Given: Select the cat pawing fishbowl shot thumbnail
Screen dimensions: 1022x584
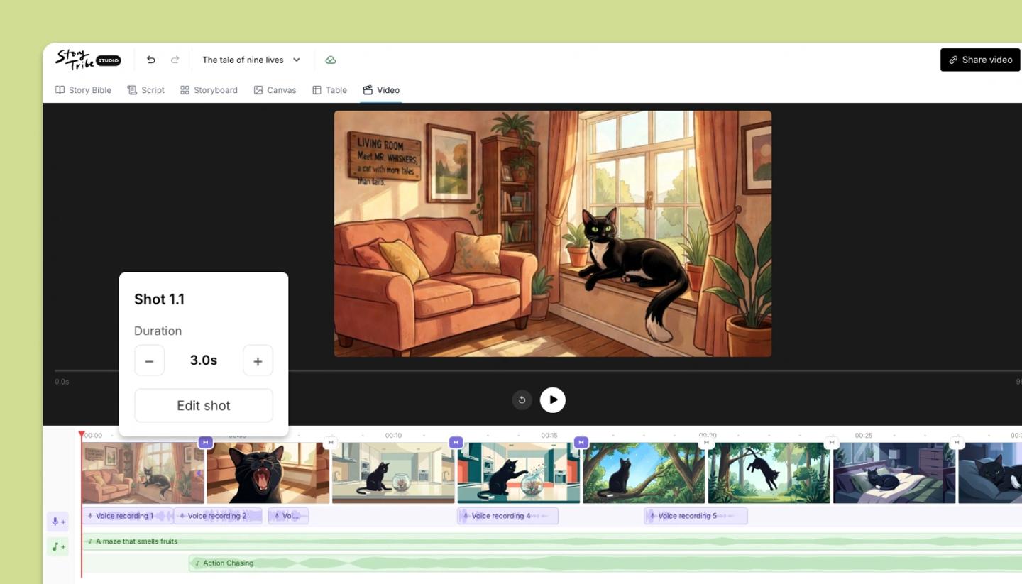Looking at the screenshot, I should pos(519,473).
